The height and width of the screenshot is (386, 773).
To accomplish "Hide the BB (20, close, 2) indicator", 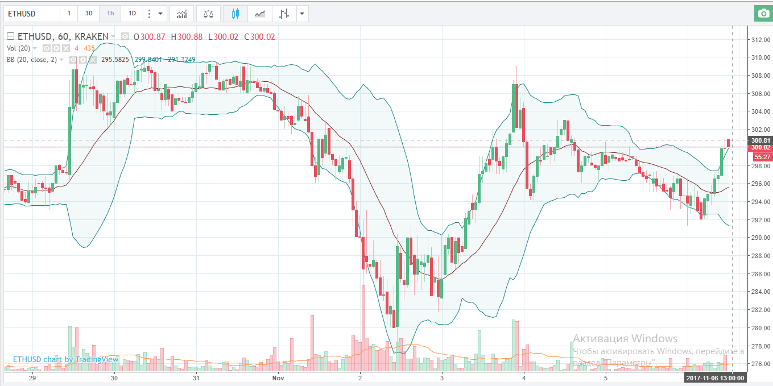I will pyautogui.click(x=73, y=60).
